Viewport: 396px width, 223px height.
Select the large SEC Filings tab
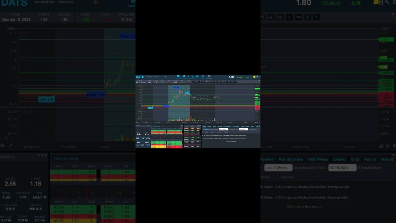pos(318,159)
